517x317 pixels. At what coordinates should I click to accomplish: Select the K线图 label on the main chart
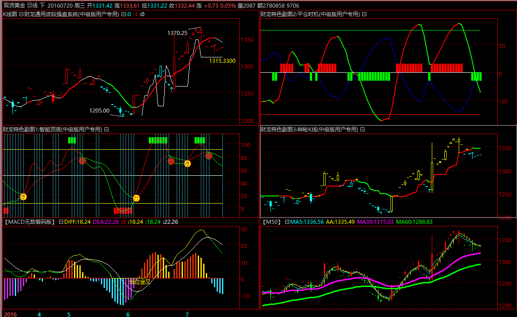point(10,14)
